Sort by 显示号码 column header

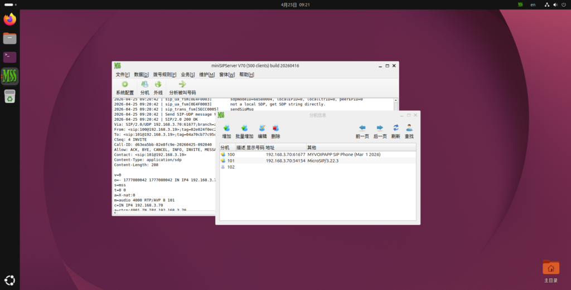[255, 148]
